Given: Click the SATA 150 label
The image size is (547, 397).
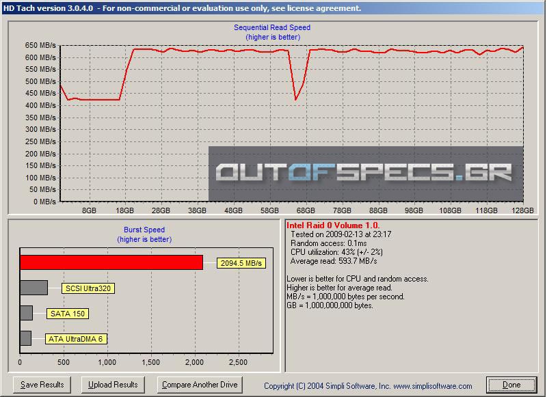Looking at the screenshot, I should pyautogui.click(x=68, y=314).
